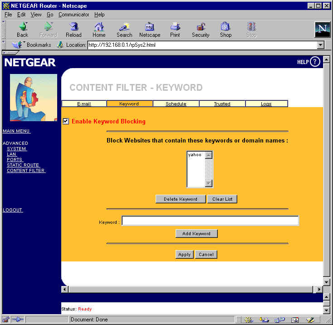The width and height of the screenshot is (333, 325).
Task: Click the horizontal page scrollbar track
Action: [x=190, y=289]
